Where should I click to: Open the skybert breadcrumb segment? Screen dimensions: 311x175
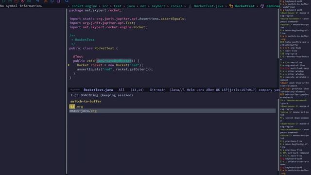pyautogui.click(x=158, y=6)
